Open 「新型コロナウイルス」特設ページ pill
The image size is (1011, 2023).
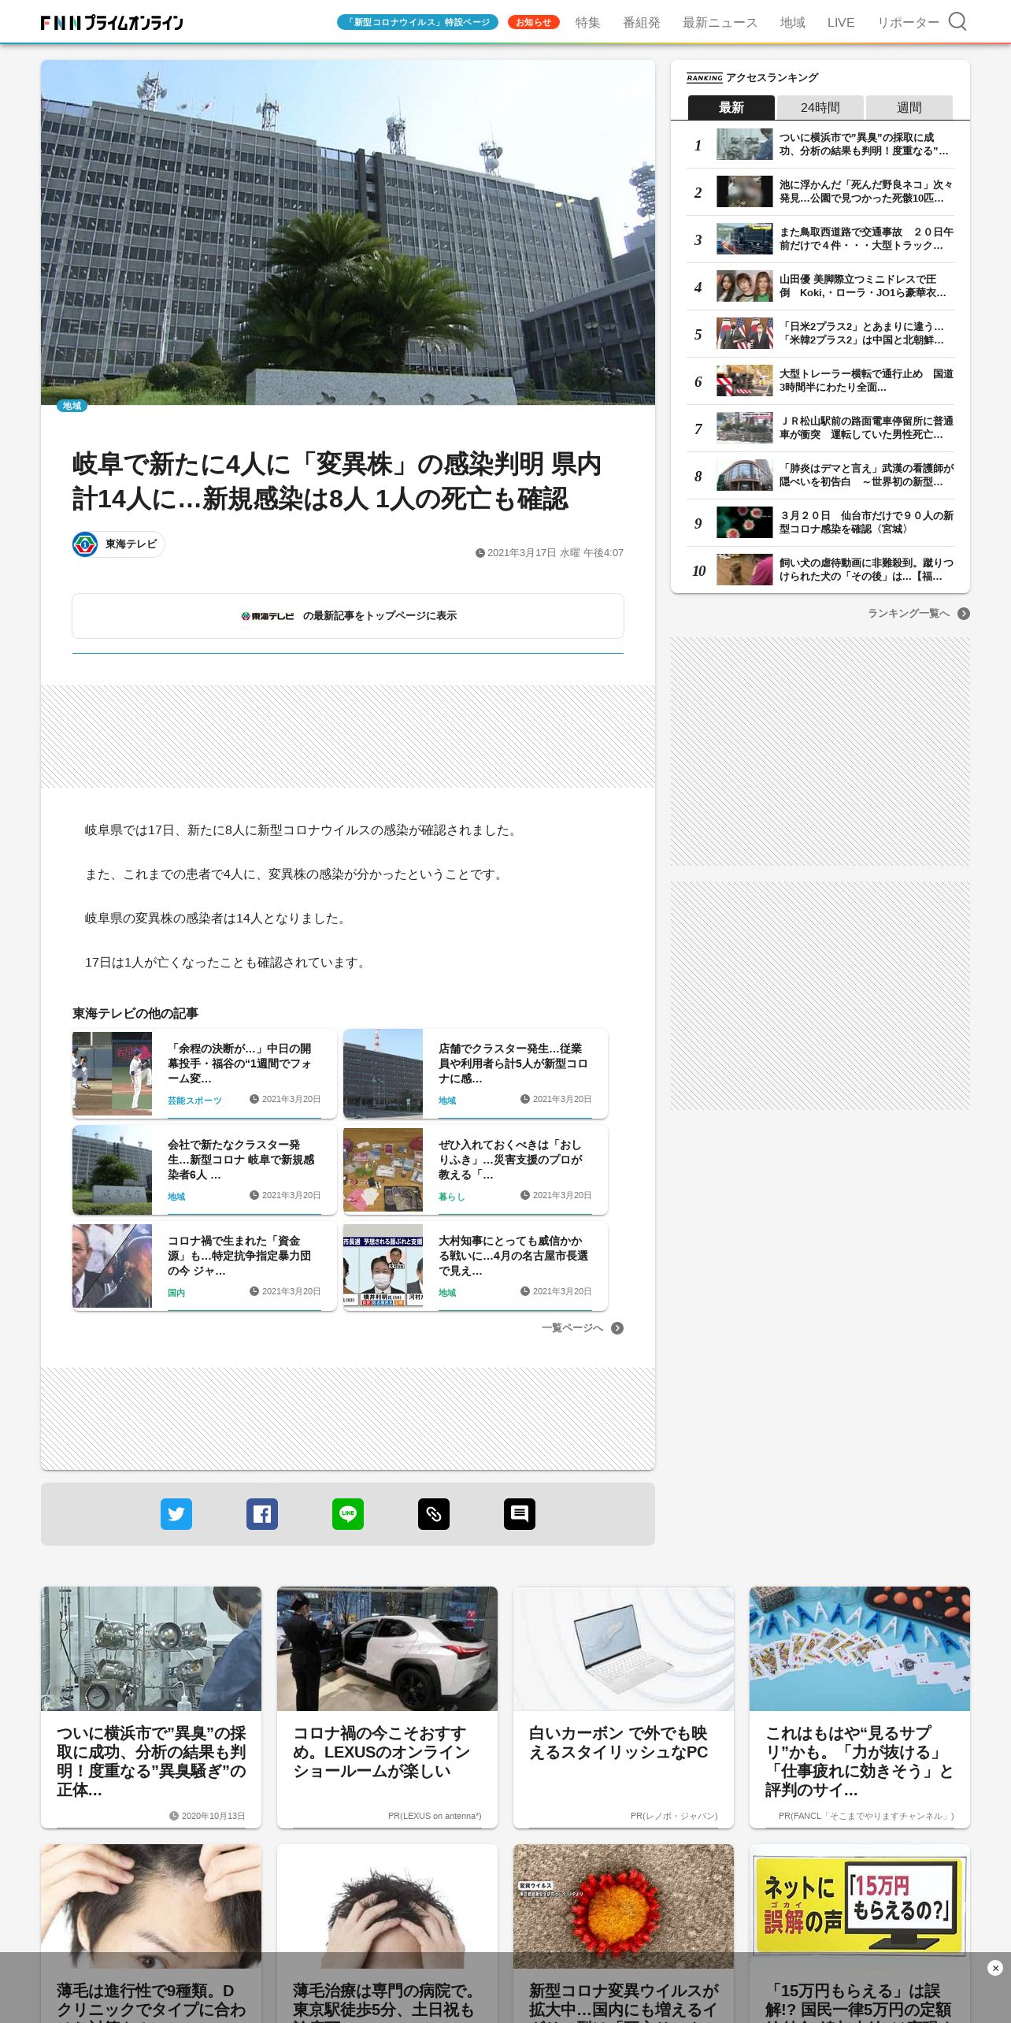tap(417, 22)
